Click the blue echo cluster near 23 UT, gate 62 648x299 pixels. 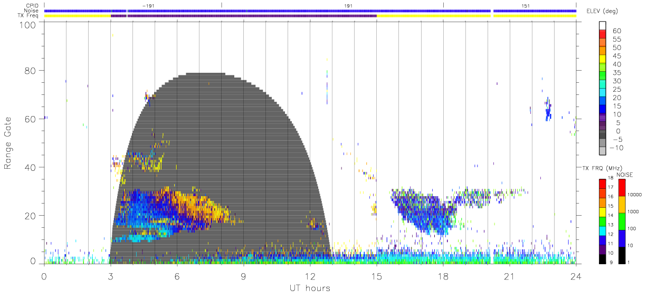[x=548, y=110]
